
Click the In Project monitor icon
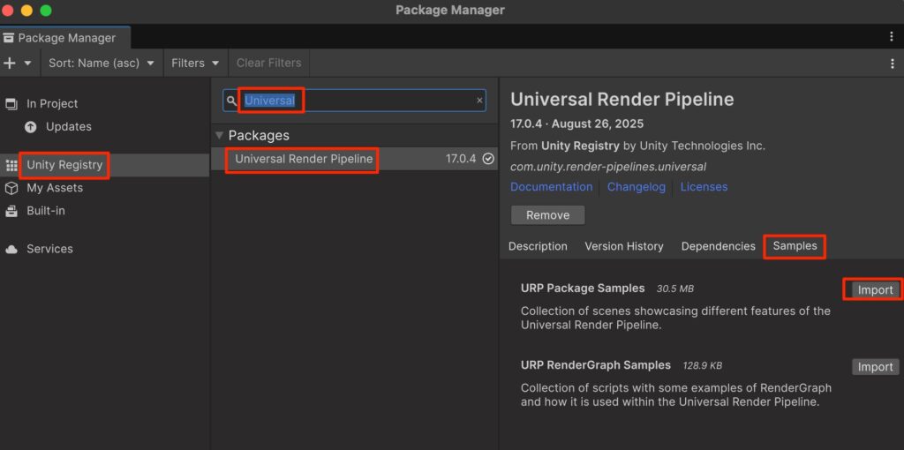pyautogui.click(x=11, y=104)
